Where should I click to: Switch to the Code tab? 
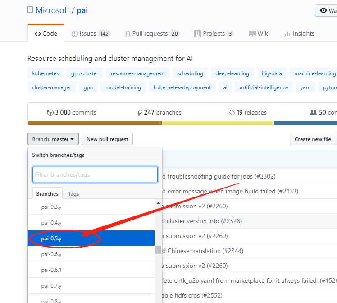pyautogui.click(x=46, y=33)
